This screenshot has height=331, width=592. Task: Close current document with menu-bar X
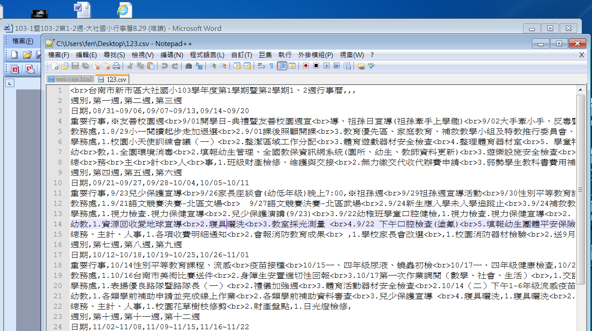click(582, 55)
